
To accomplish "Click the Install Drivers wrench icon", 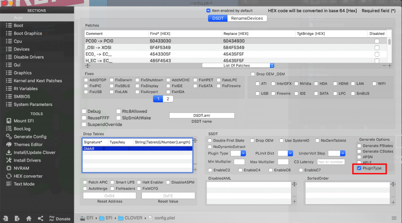I will point(9,160).
